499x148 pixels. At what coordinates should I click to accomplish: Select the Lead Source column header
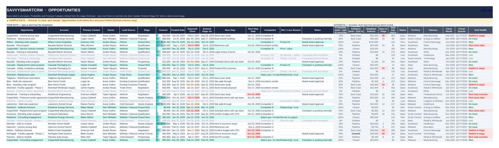tap(128, 30)
